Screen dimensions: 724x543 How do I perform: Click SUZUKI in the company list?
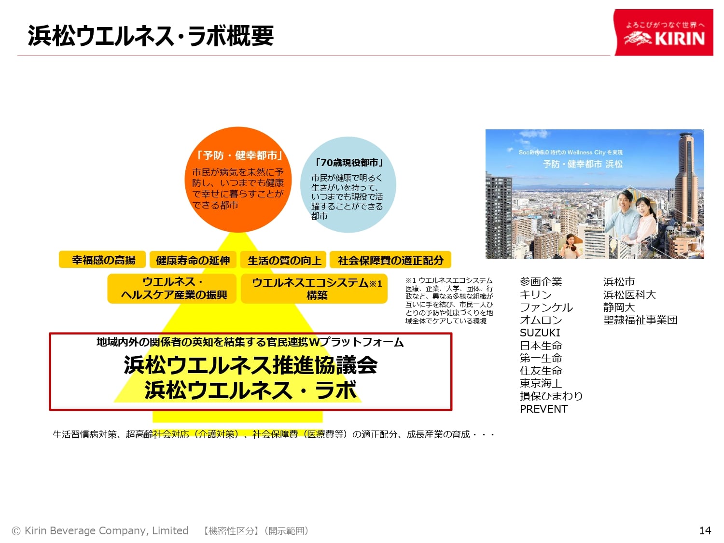pos(540,333)
